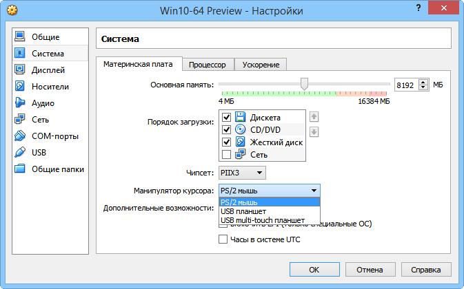This screenshot has height=289, width=464.
Task: Open the Чипсет PIIX3 dropdown
Action: tap(242, 173)
